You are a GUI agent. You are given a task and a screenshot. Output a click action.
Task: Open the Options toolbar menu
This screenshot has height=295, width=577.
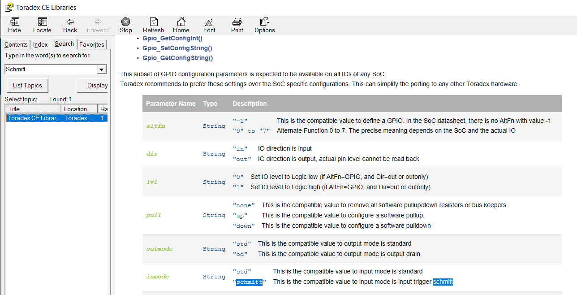click(265, 26)
